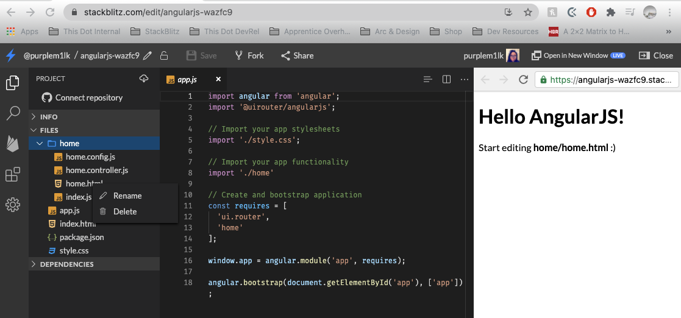Viewport: 681px width, 318px height.
Task: Open the Project files explorer icon
Action: (x=13, y=82)
